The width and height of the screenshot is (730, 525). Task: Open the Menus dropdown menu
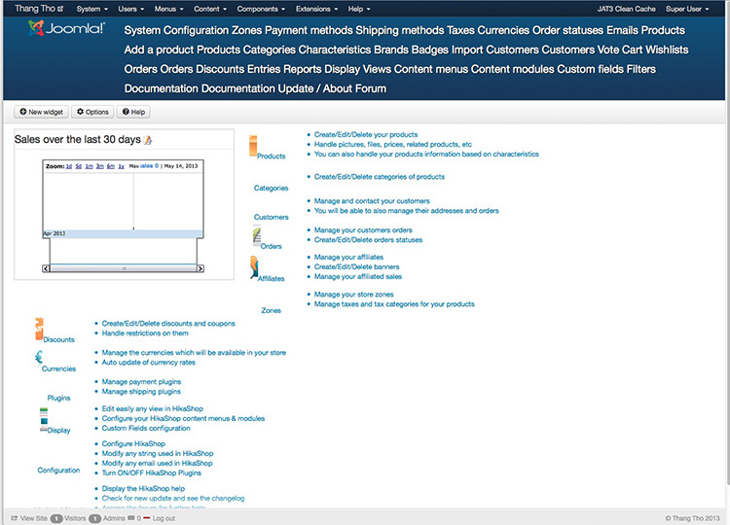tap(169, 9)
